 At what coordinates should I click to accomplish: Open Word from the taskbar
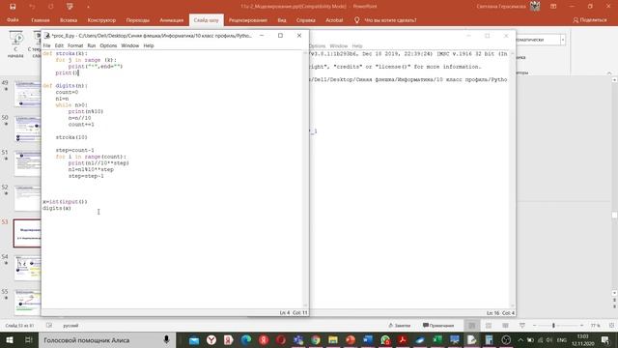pos(368,339)
